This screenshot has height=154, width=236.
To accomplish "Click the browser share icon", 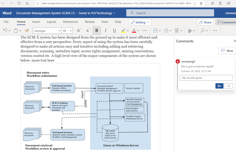I will click(x=229, y=3).
